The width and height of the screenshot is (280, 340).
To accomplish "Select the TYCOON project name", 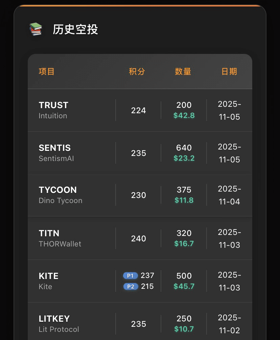I will click(x=58, y=190).
